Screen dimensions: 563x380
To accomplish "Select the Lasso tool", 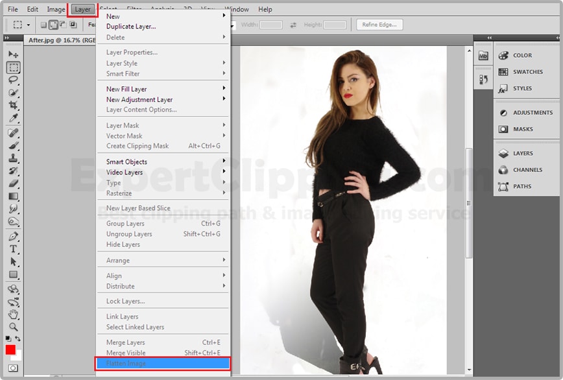I will (14, 80).
